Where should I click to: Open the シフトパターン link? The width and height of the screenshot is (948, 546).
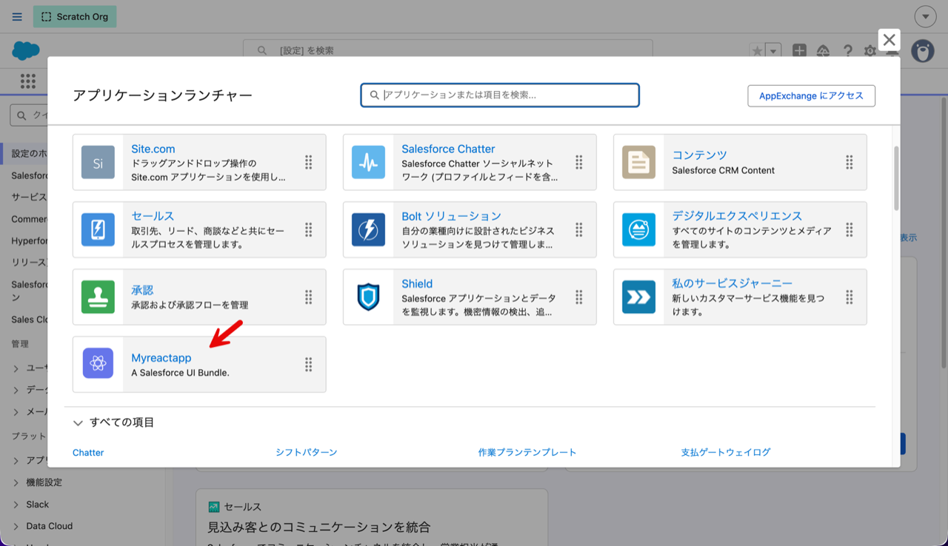pos(306,452)
